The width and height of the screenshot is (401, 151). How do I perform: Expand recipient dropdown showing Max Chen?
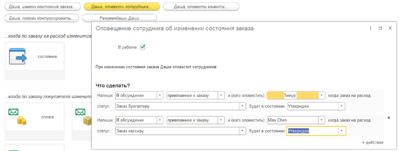(x=322, y=120)
